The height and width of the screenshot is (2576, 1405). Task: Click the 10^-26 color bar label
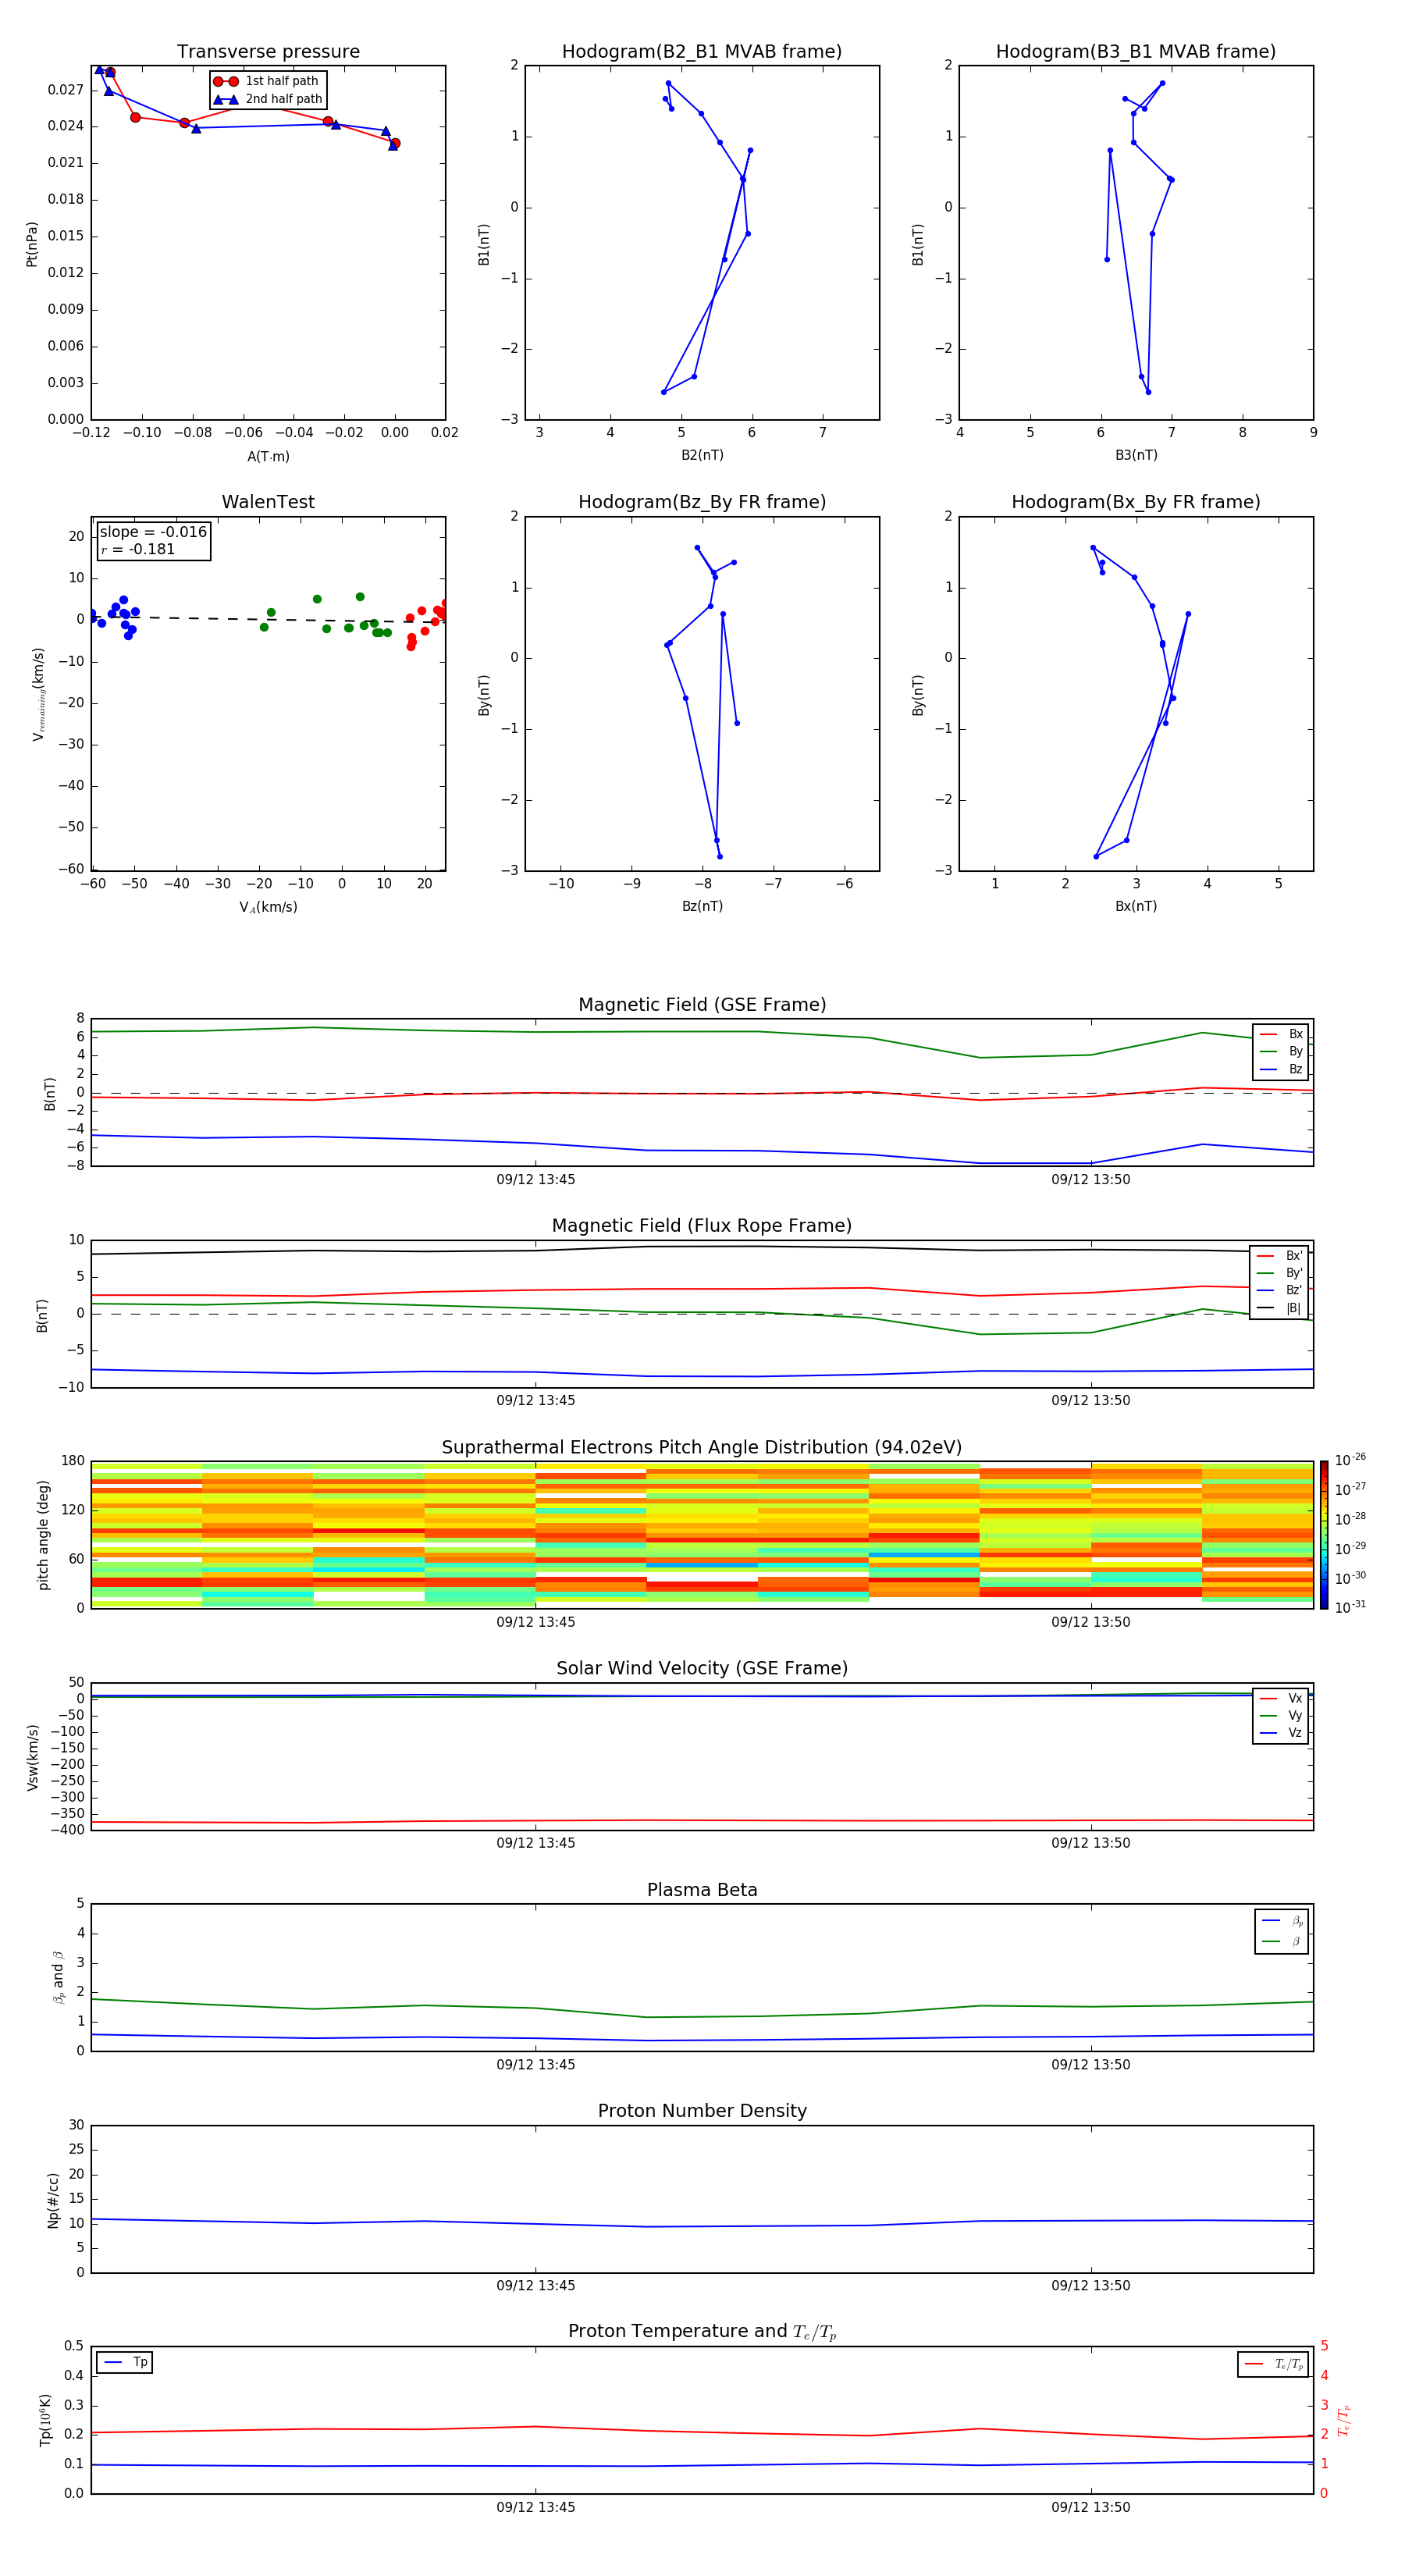click(x=1349, y=1460)
